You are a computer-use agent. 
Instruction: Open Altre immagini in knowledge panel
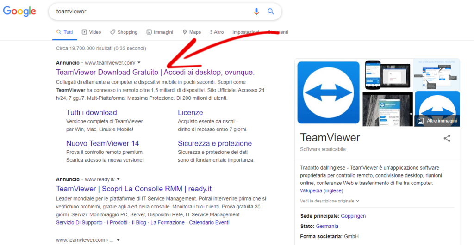click(x=437, y=121)
